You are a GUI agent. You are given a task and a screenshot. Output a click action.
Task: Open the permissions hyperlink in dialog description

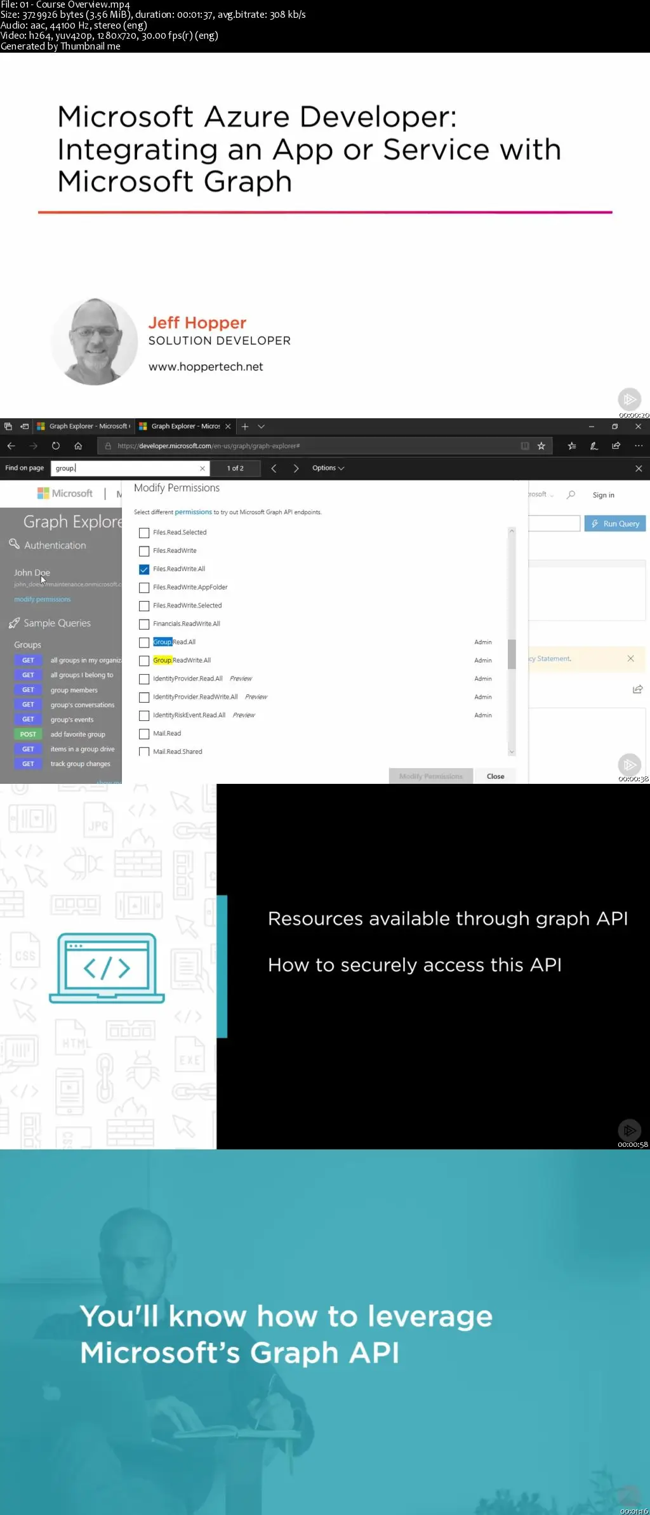(193, 512)
